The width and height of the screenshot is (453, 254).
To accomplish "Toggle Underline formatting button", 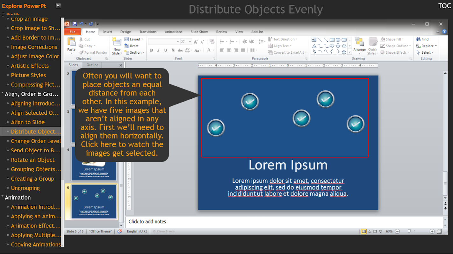I will 166,50.
